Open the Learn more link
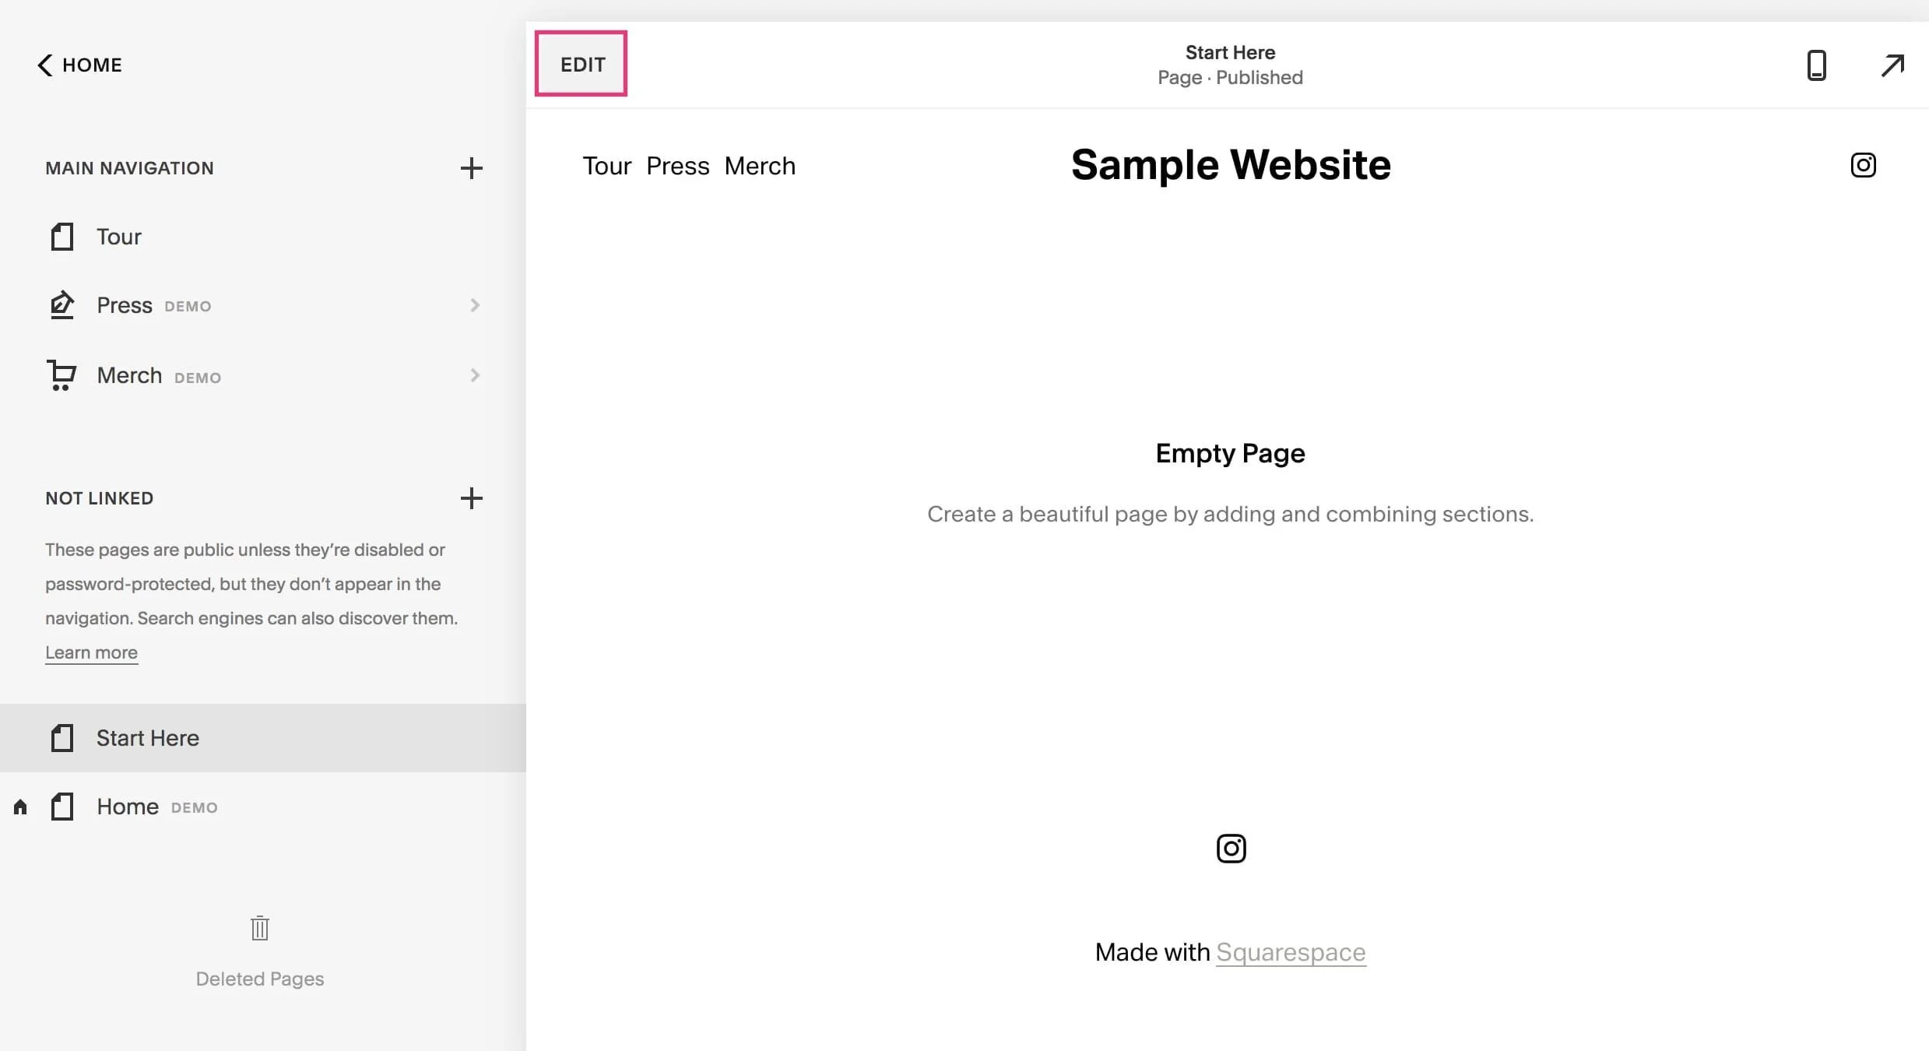 coord(91,652)
